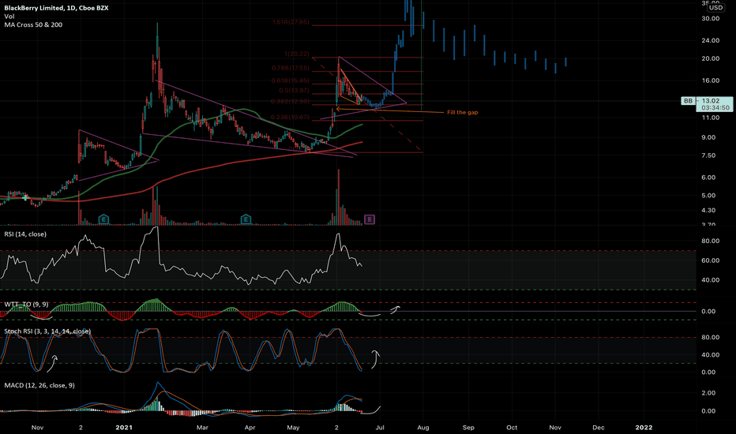Click the Jul label on time axis
This screenshot has height=434, width=736.
[380, 428]
